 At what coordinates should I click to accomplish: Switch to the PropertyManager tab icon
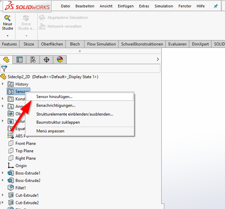pos(20,60)
